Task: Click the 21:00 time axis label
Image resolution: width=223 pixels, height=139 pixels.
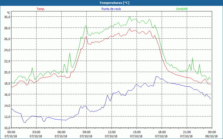Action: [x=187, y=132]
